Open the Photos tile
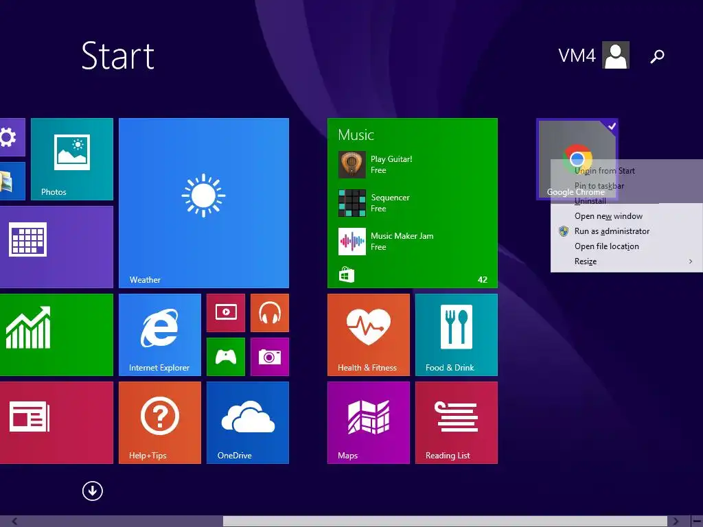Screen dimensions: 703x527 point(71,159)
